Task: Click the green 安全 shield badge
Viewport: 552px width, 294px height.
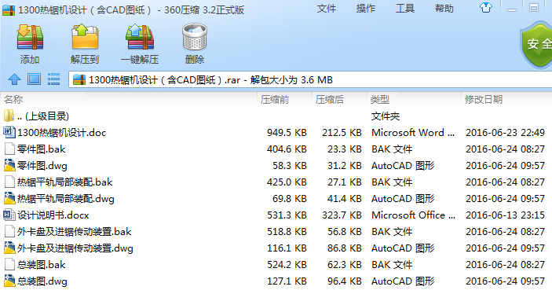Action: pyautogui.click(x=536, y=44)
